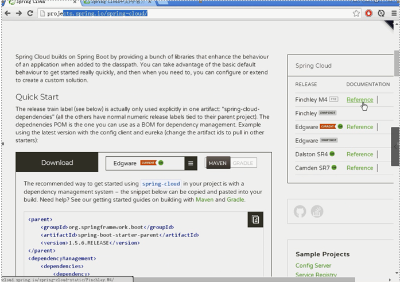Open the Edgware version dropdown menu button

point(191,163)
